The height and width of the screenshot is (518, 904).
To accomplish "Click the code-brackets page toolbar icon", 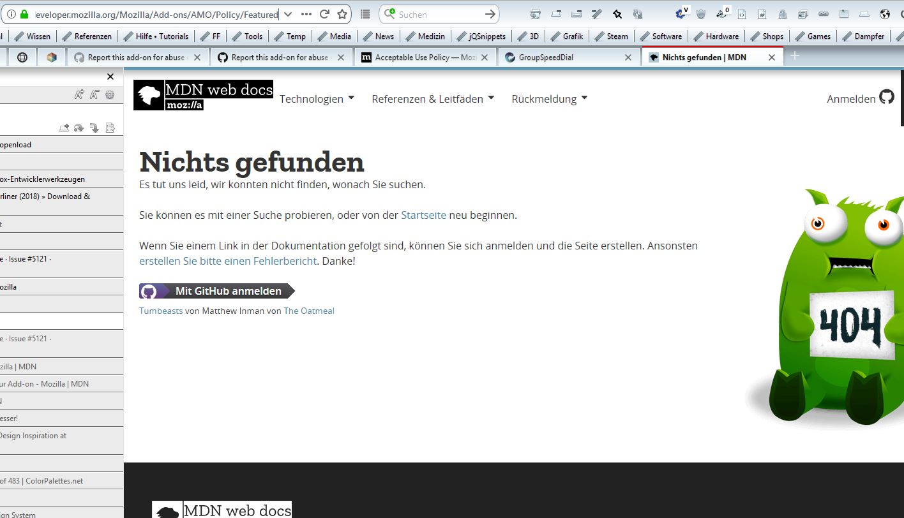I will point(742,14).
